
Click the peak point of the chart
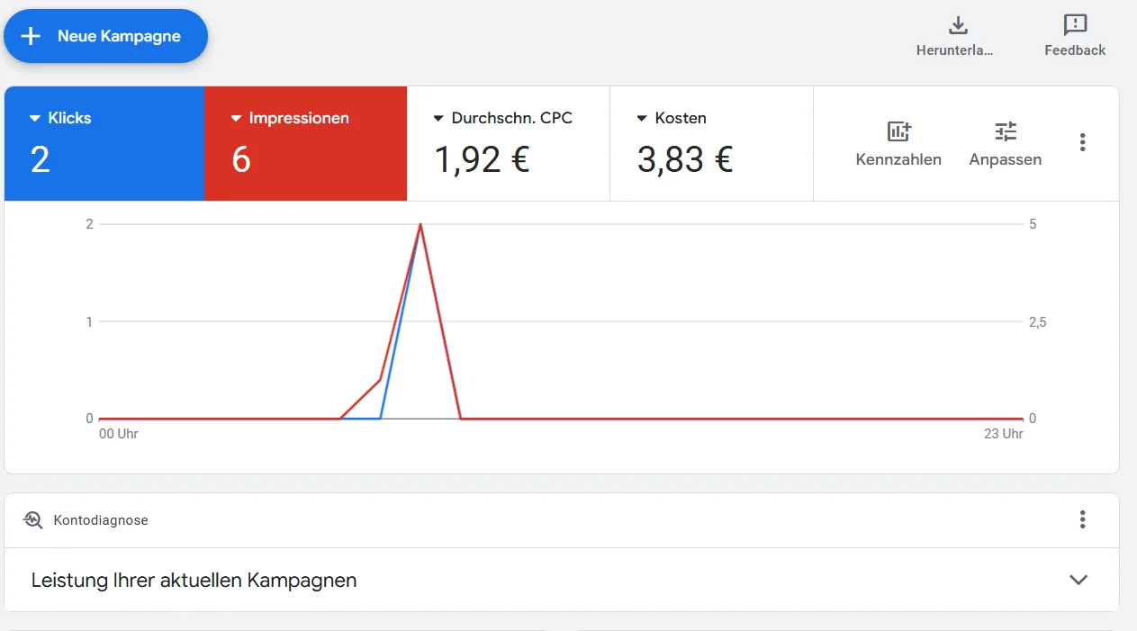[420, 224]
